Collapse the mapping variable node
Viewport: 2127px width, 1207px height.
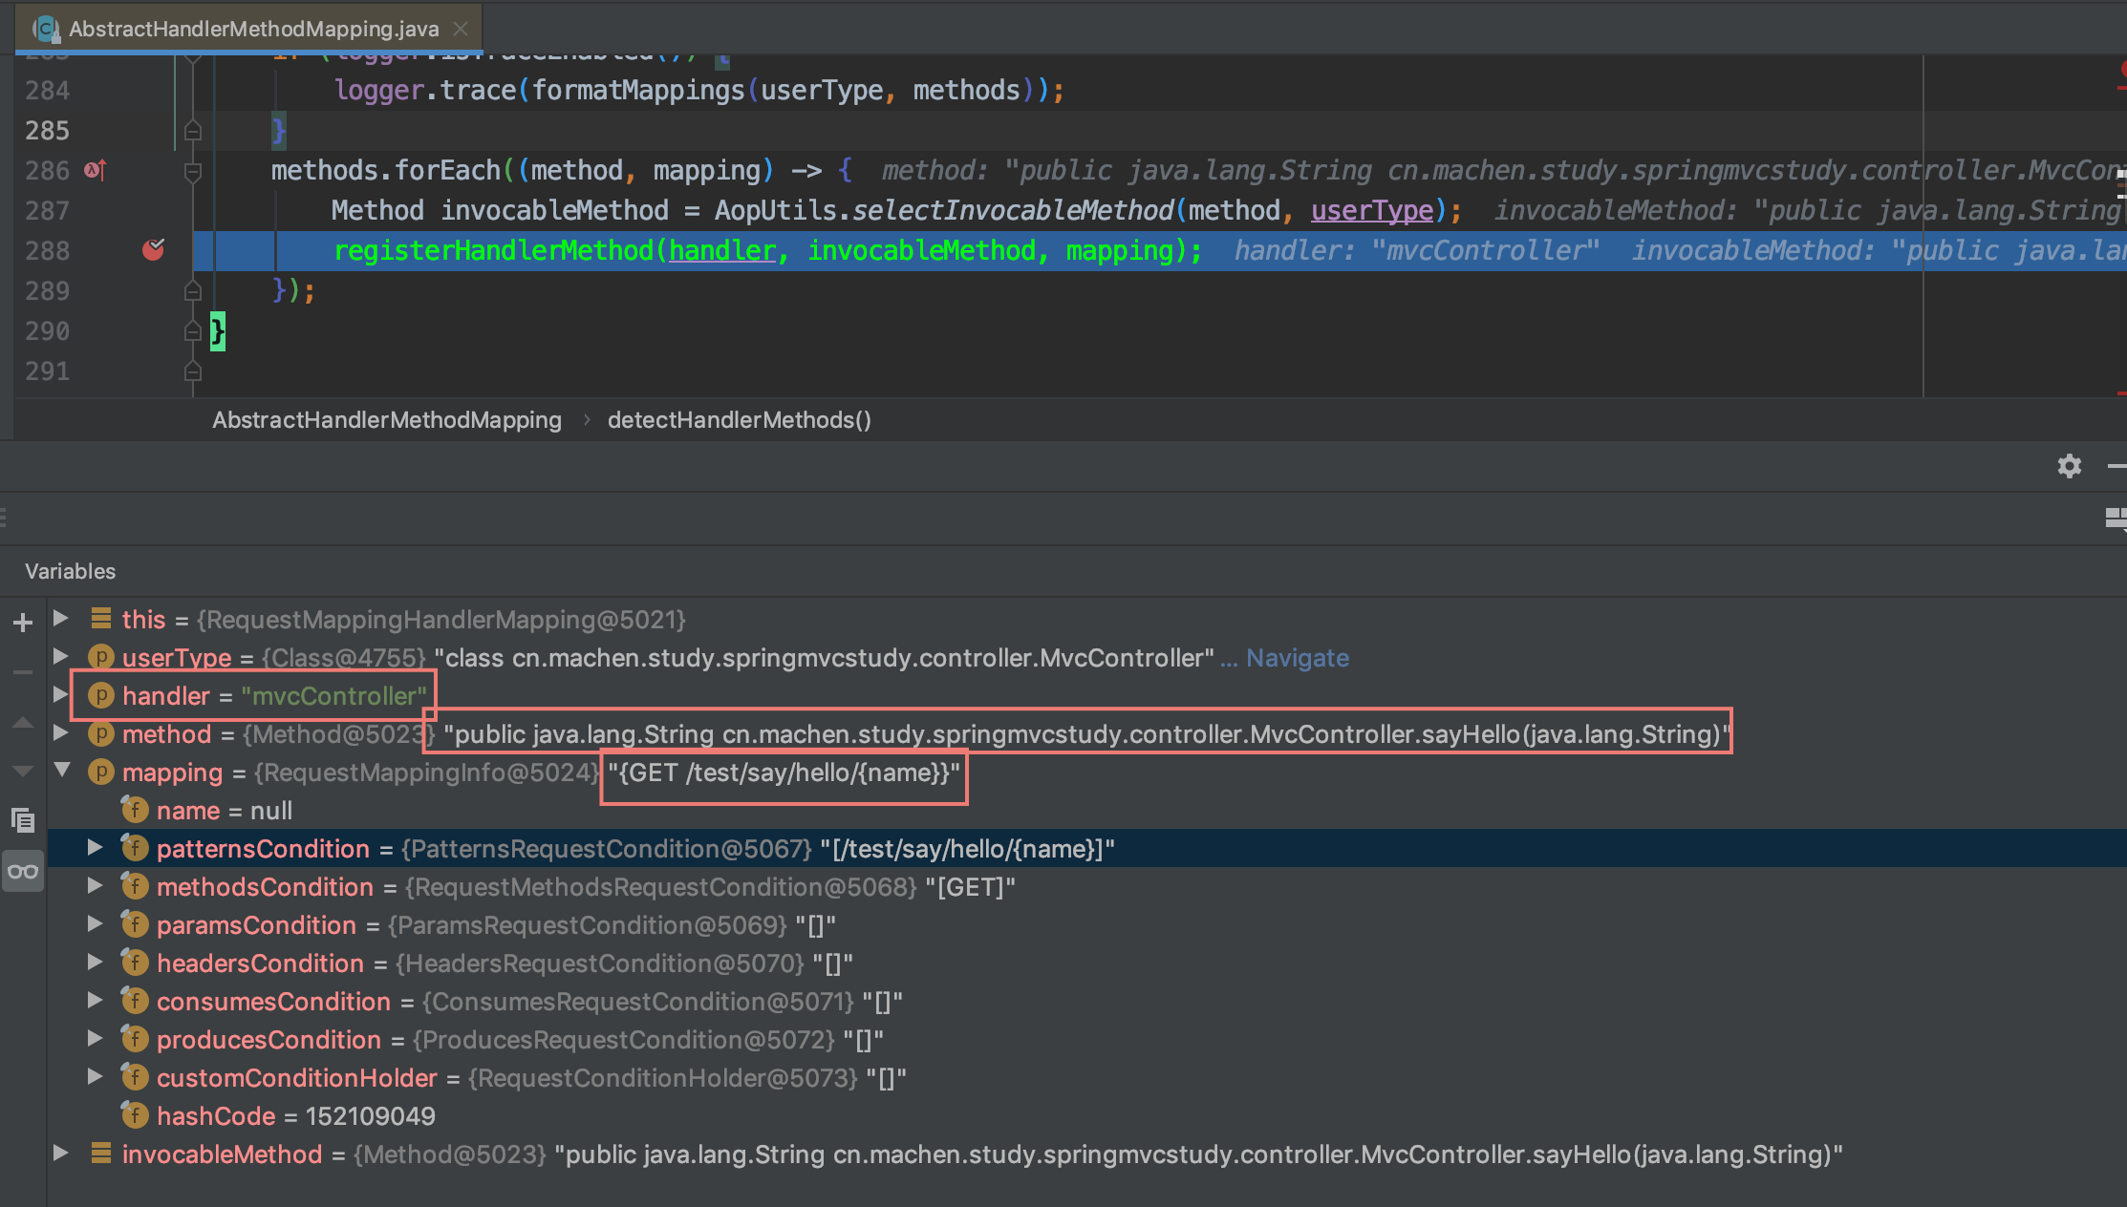(62, 770)
